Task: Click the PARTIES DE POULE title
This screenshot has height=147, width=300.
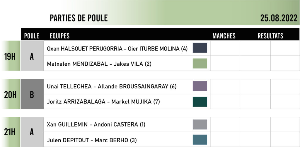Action: [79, 18]
